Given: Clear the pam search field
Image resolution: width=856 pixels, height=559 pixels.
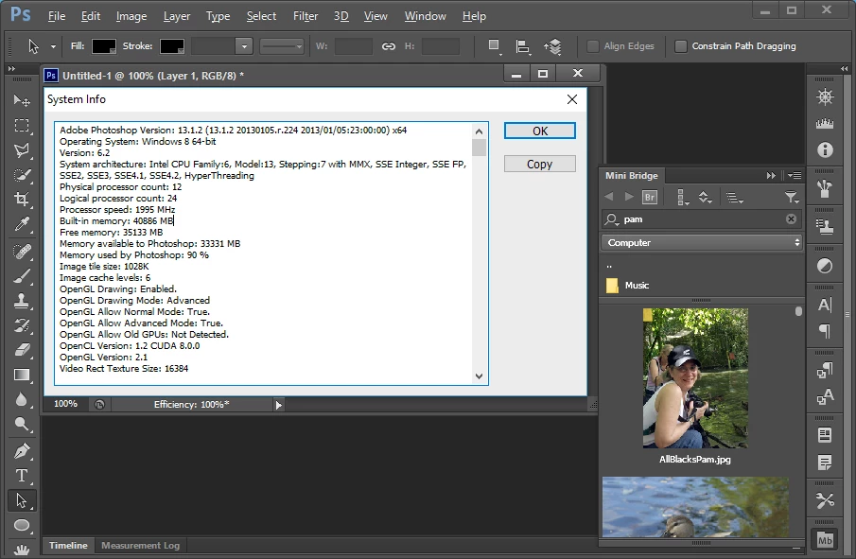Looking at the screenshot, I should click(x=791, y=218).
